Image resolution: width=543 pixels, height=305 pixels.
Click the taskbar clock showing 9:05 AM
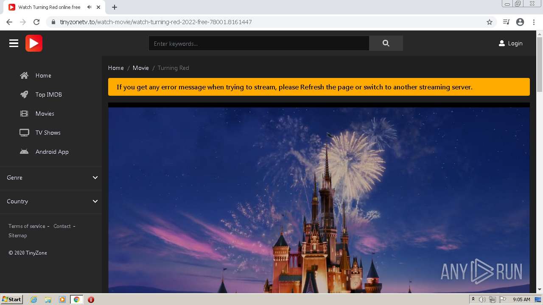point(521,299)
